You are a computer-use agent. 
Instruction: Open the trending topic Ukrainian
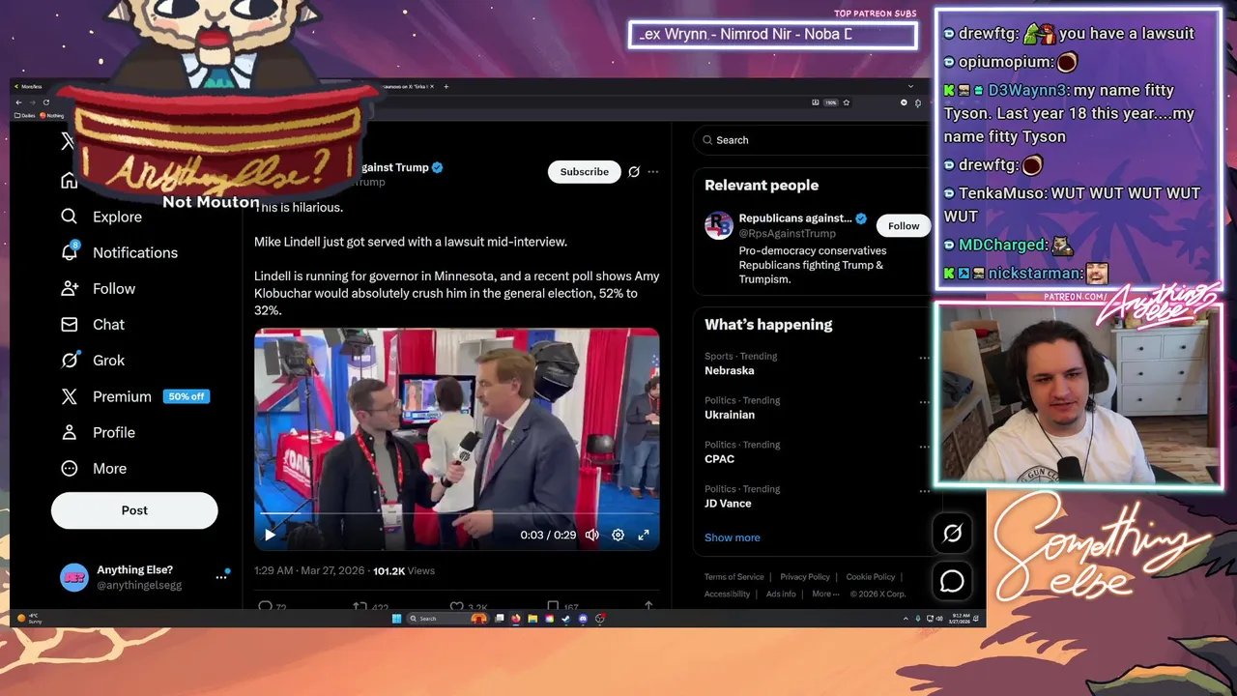coord(730,415)
